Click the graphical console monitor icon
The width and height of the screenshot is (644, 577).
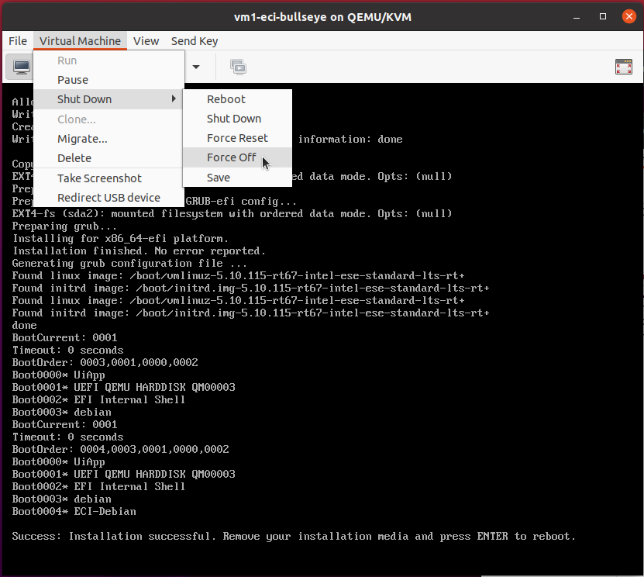tap(22, 67)
